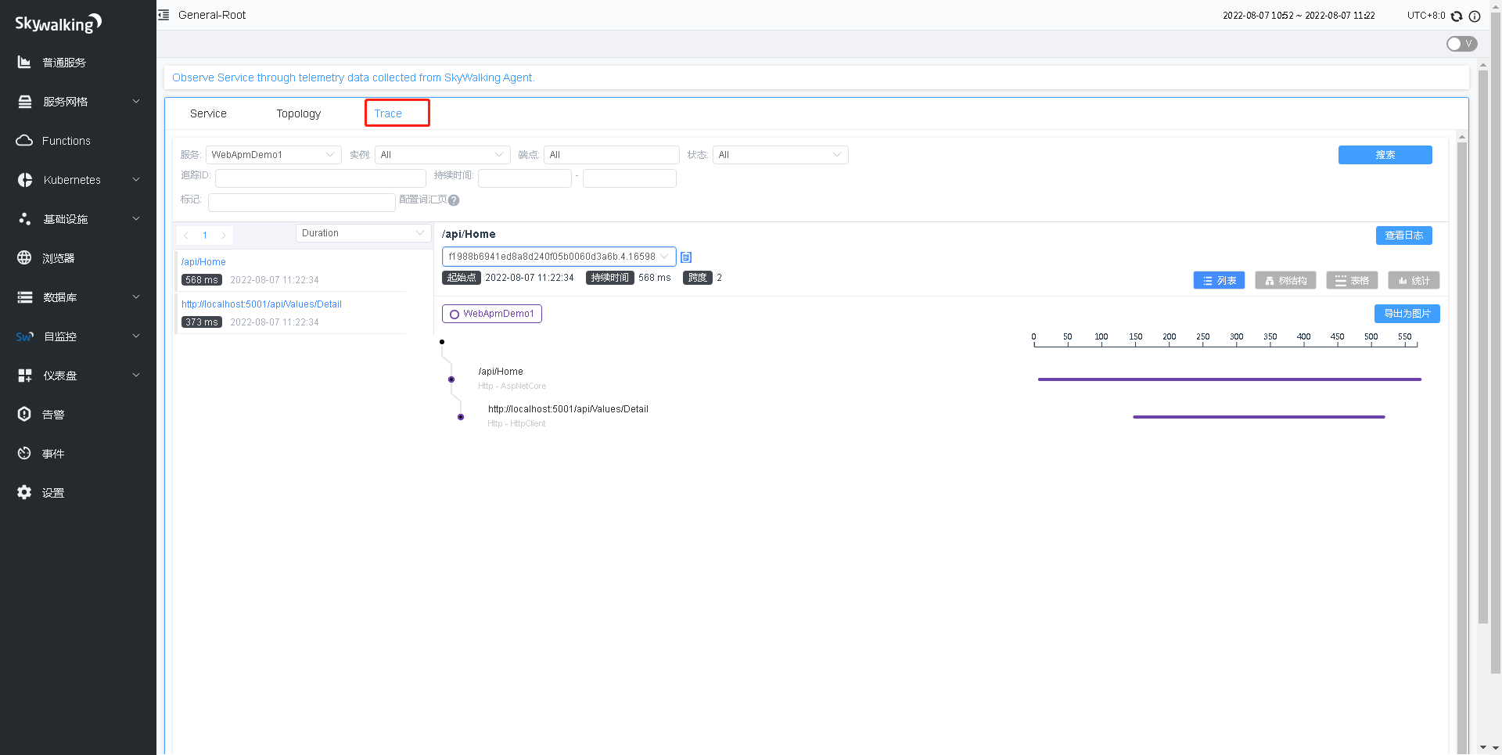Open 告警 alarm item in sidebar

[52, 415]
